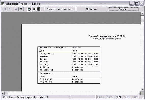
Task: Click the page right arrow icon
Action: coord(10,9)
